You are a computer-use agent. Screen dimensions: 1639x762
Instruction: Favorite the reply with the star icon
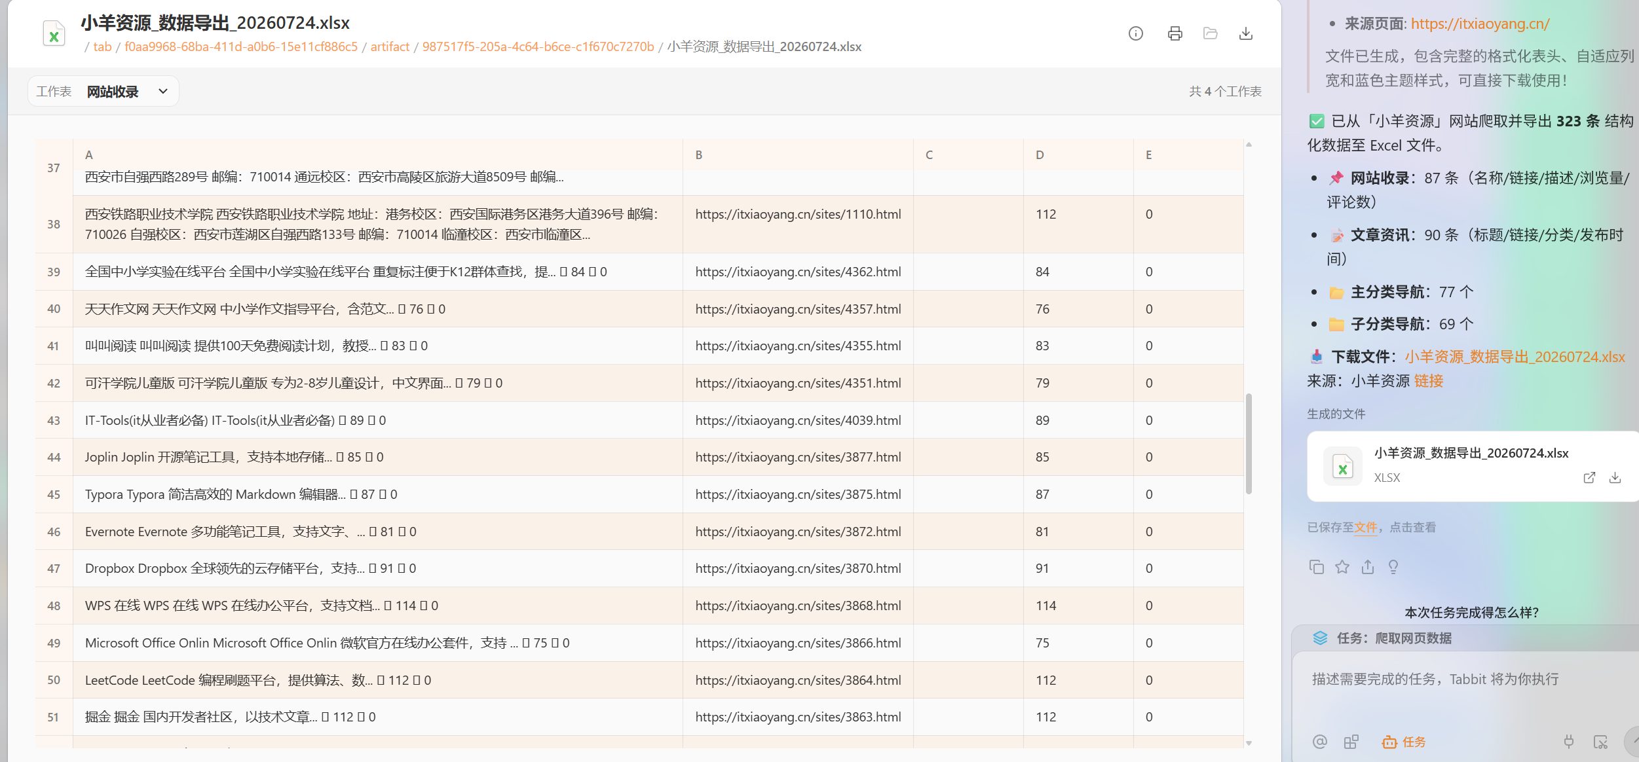[1342, 567]
